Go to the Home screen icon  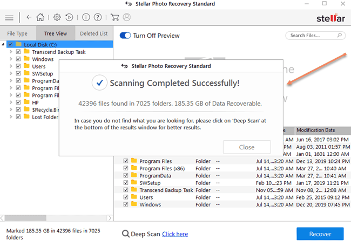40,17
